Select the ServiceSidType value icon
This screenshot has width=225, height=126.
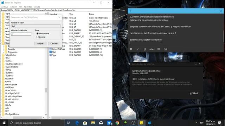51,49
